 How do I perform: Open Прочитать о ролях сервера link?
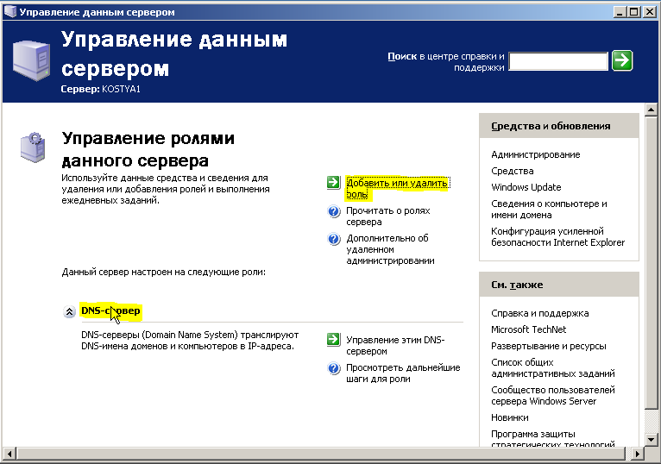point(387,216)
